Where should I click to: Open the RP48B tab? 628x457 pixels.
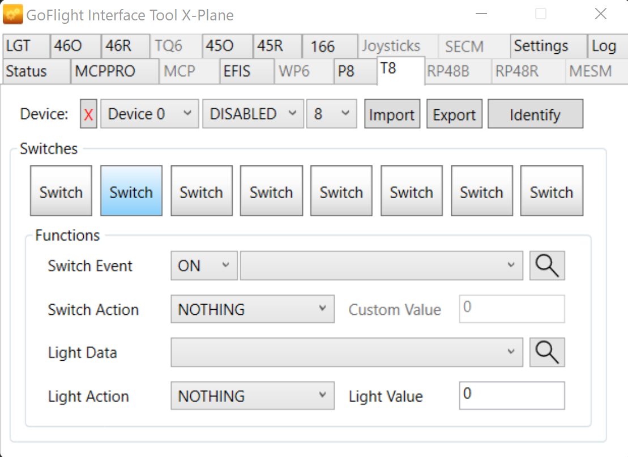(x=458, y=71)
